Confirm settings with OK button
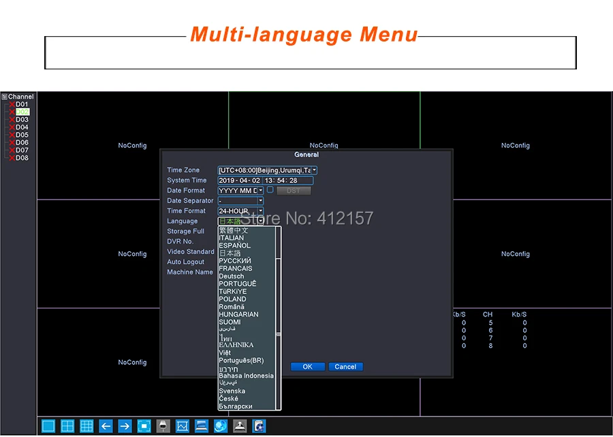This screenshot has width=613, height=437. pos(308,367)
